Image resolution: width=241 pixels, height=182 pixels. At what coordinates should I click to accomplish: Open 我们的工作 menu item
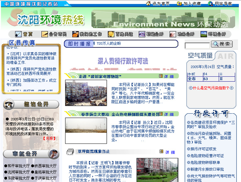[x=91, y=34]
